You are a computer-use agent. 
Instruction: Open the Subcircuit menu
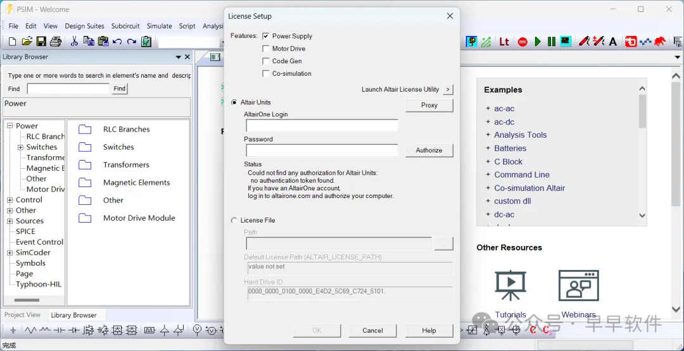125,26
